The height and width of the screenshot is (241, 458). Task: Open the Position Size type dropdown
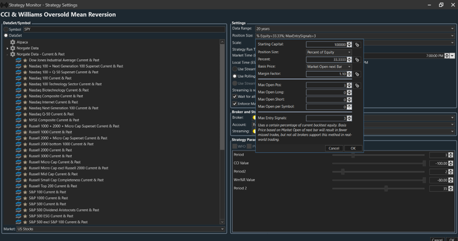point(329,52)
